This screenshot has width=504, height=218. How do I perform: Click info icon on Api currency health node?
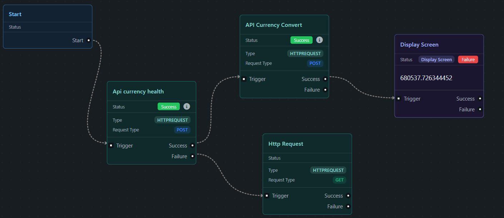point(187,106)
